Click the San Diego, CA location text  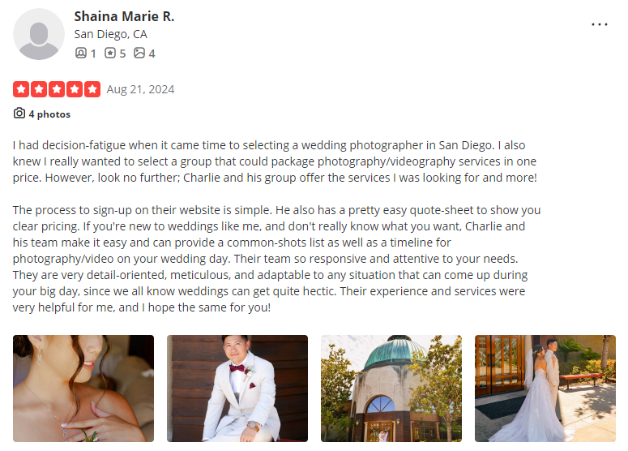point(110,34)
